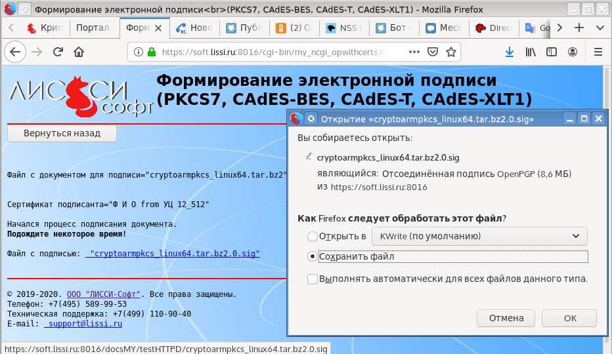612x354 pixels.
Task: Enable 'Выполнять автоматически' checkbox
Action: pyautogui.click(x=313, y=279)
